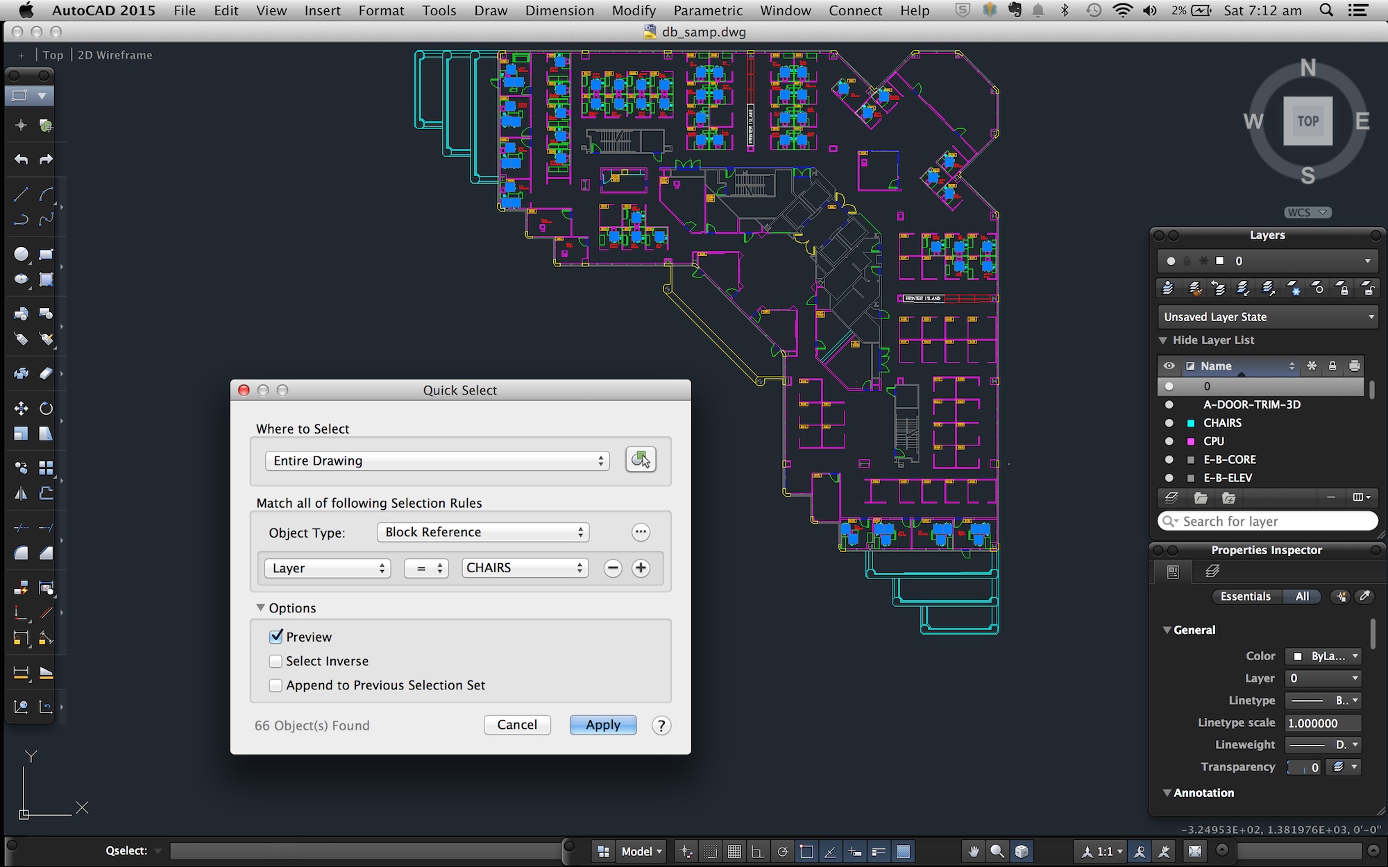Collapse the Hide Layer List section

(1163, 340)
